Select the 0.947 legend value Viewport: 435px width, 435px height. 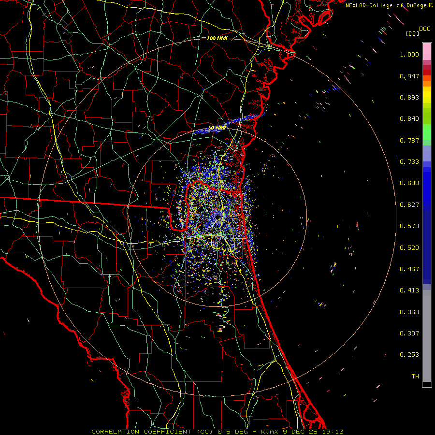[409, 76]
